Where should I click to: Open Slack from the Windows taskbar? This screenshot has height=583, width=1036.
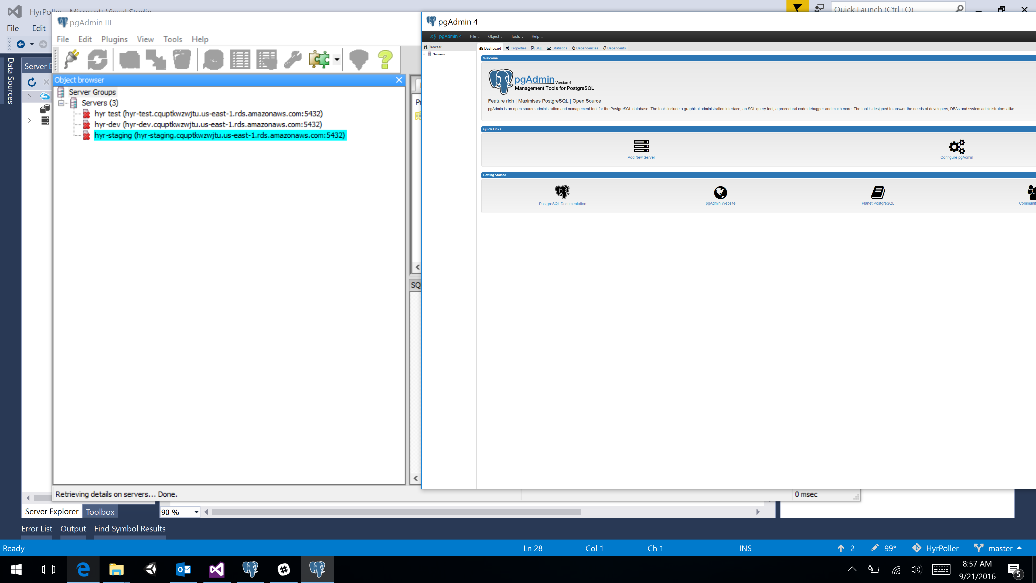[284, 569]
